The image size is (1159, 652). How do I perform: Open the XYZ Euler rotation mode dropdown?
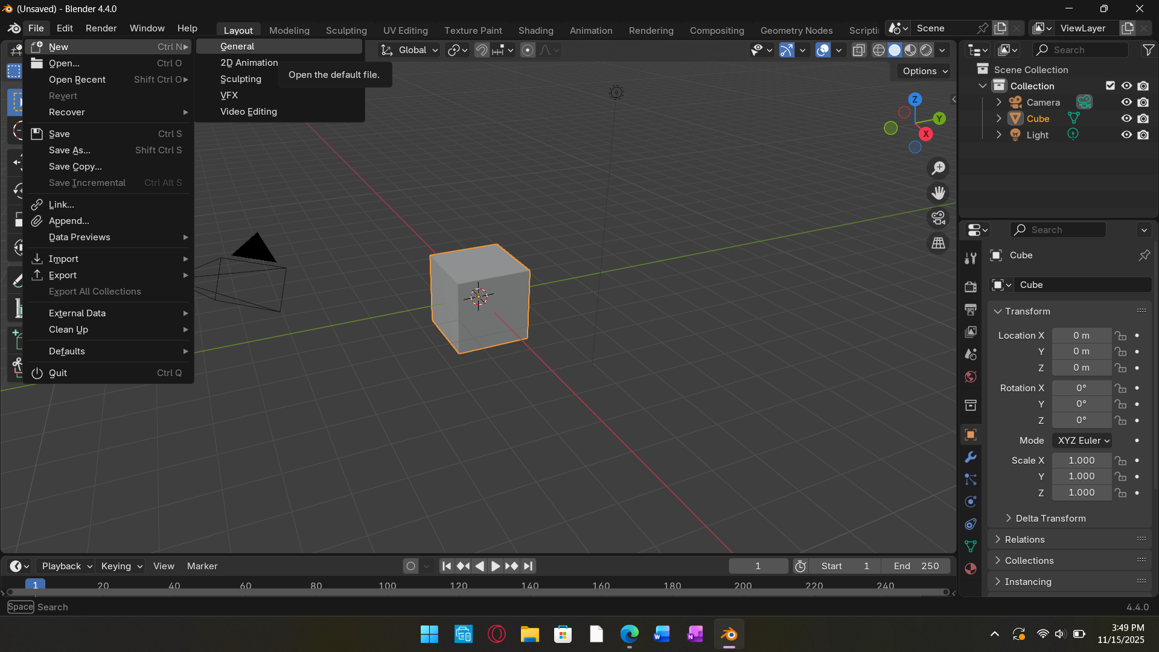pyautogui.click(x=1083, y=441)
